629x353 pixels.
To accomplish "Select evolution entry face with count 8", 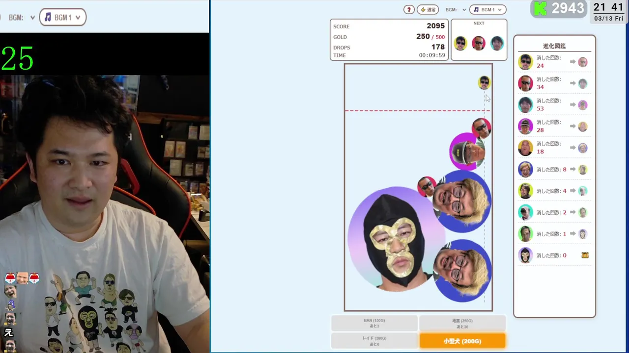I will click(525, 169).
